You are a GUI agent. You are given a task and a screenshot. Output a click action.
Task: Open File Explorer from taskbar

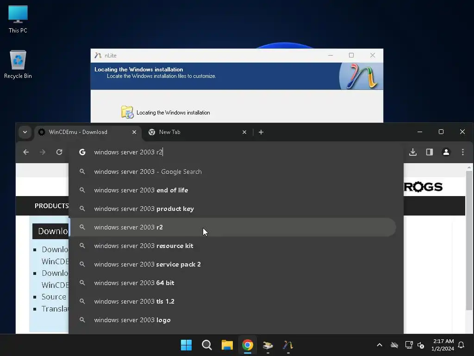click(227, 345)
